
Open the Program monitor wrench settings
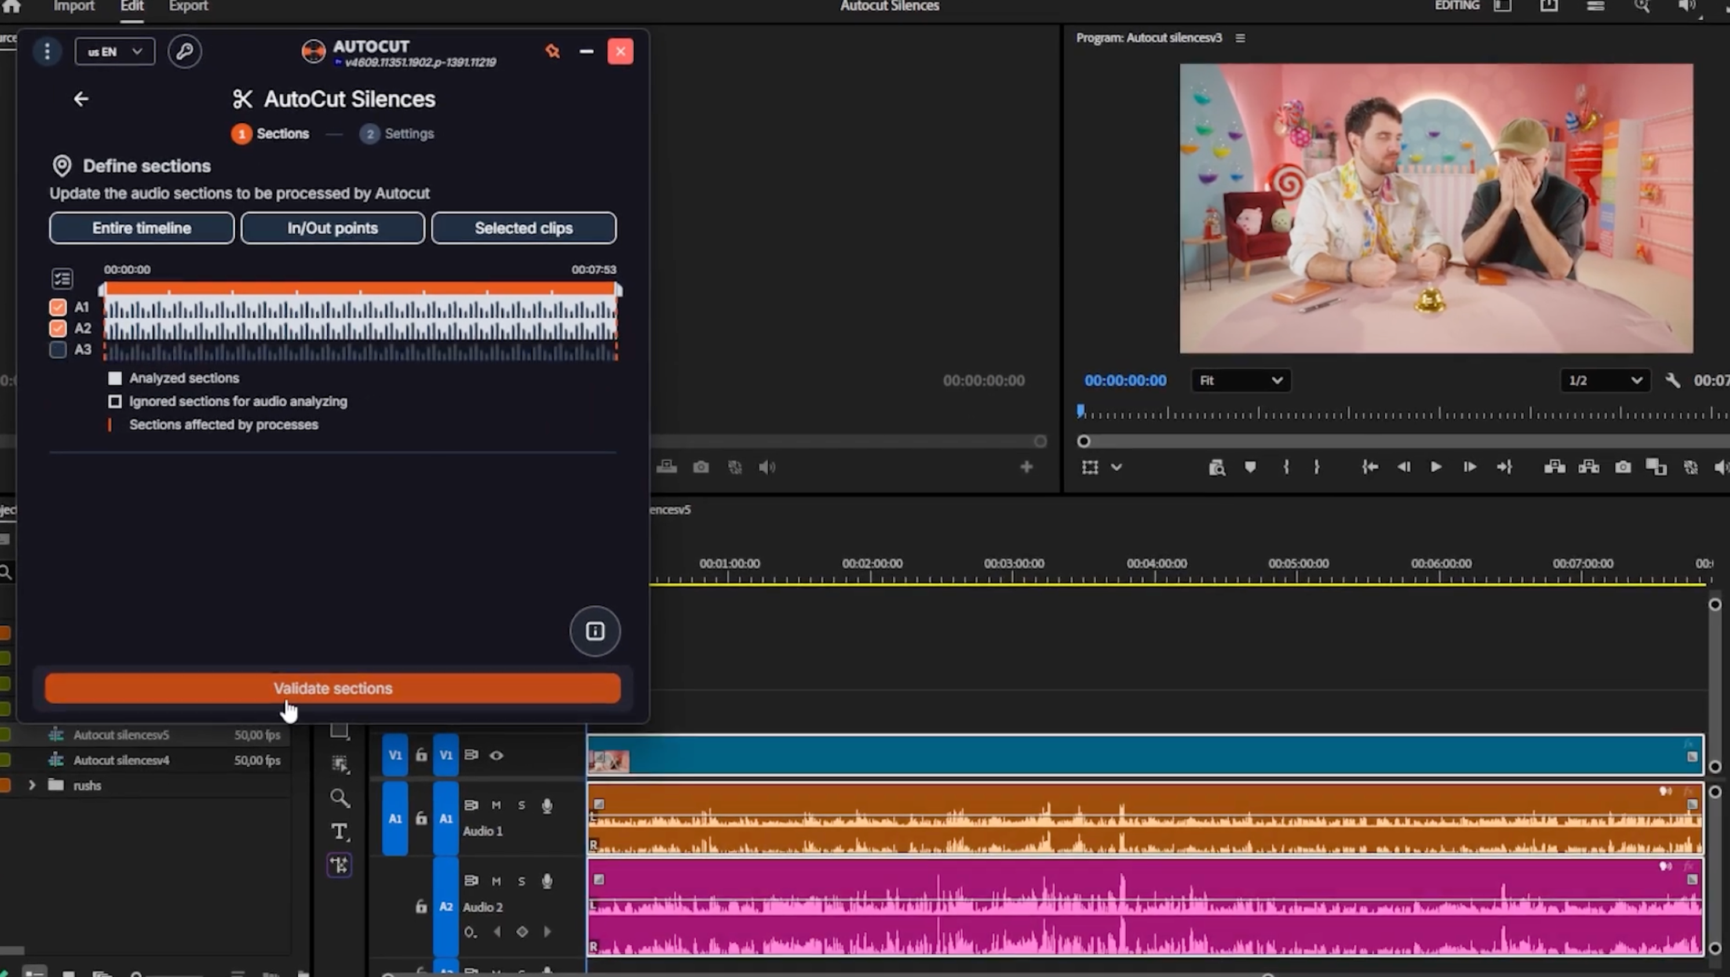(1673, 380)
